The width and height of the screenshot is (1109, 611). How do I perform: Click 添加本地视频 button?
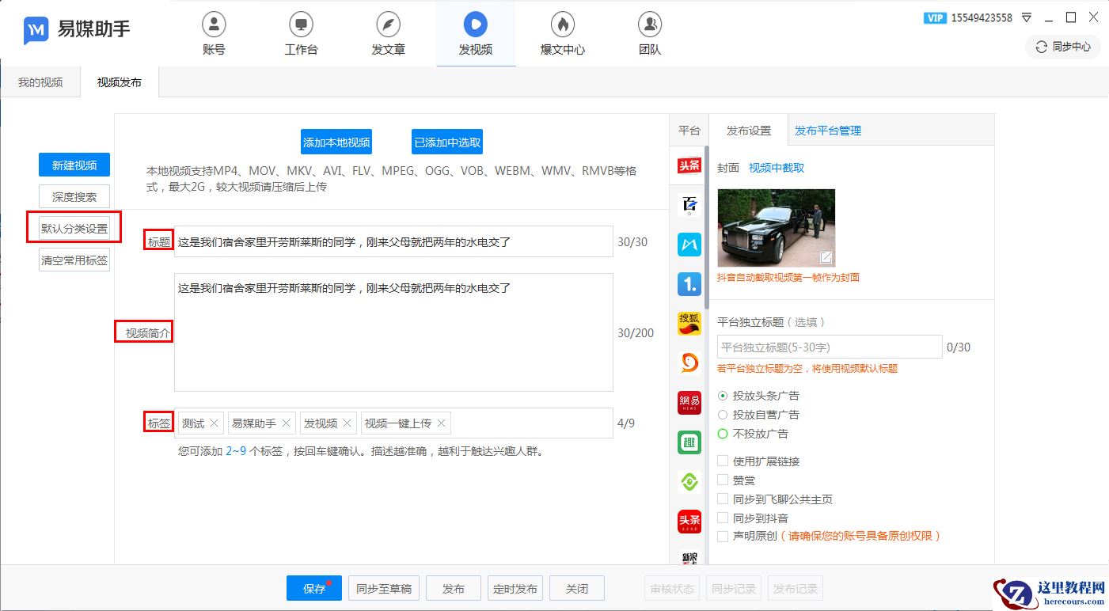[336, 142]
